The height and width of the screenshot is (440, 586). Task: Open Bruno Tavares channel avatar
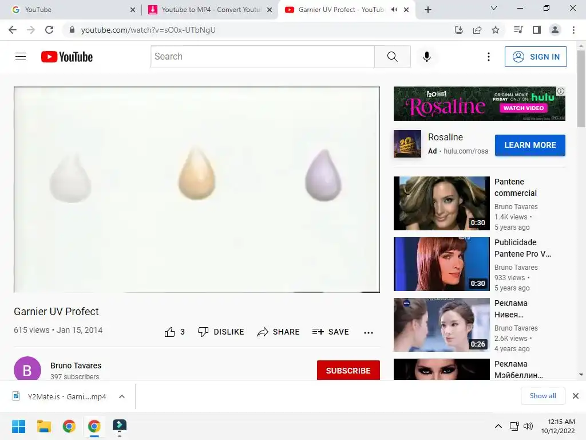[x=27, y=368]
